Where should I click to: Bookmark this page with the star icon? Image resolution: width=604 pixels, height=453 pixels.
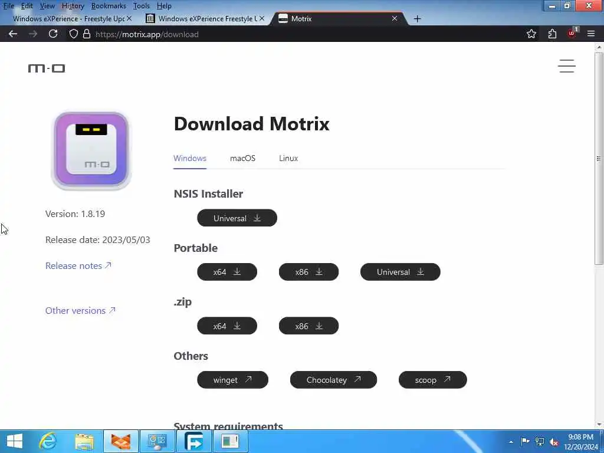tap(531, 34)
